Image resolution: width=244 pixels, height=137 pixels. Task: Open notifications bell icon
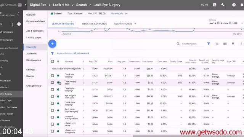click(x=242, y=5)
